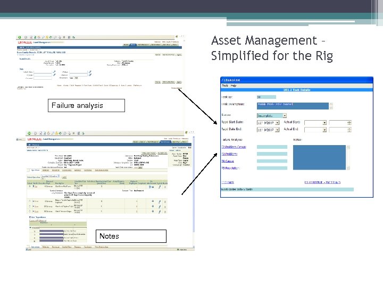Click the F5 Resolution link

click(230, 168)
